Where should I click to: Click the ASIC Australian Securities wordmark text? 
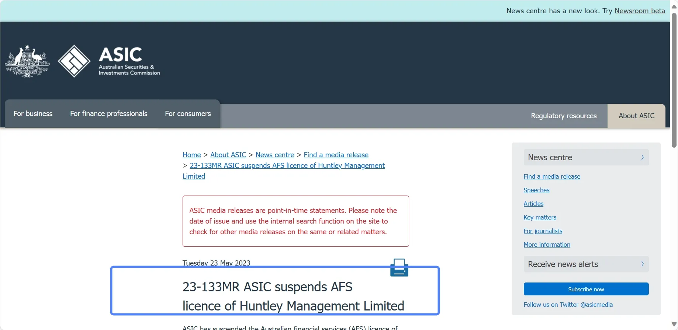129,61
